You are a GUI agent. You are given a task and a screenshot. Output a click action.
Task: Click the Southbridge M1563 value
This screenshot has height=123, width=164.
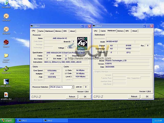129,48
